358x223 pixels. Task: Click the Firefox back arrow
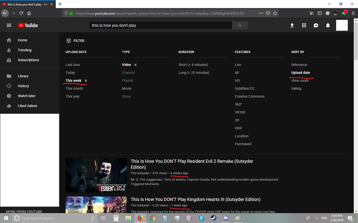(x=5, y=13)
